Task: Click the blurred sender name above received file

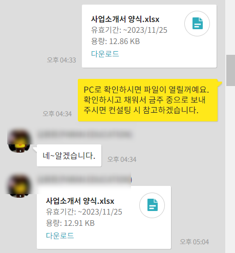Action: point(85,180)
